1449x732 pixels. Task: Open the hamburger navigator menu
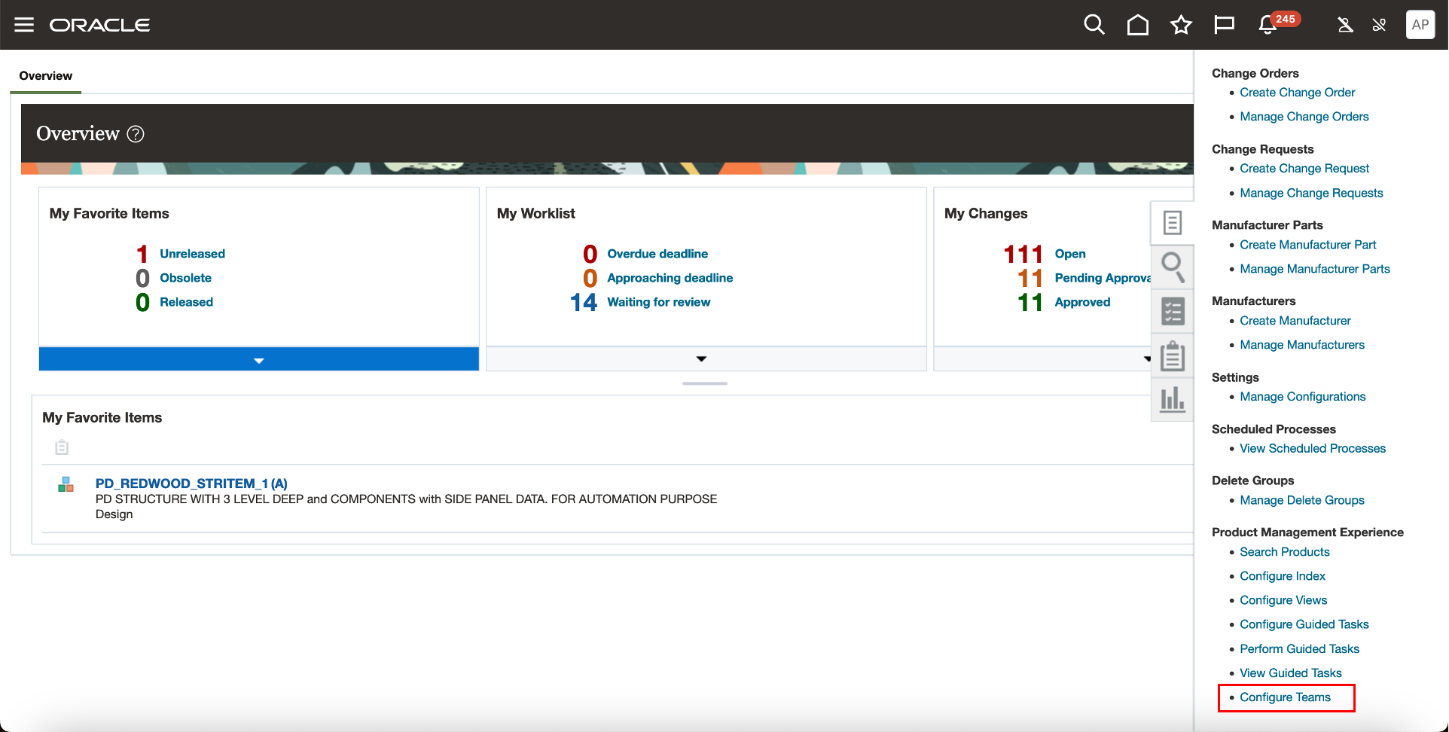tap(24, 25)
